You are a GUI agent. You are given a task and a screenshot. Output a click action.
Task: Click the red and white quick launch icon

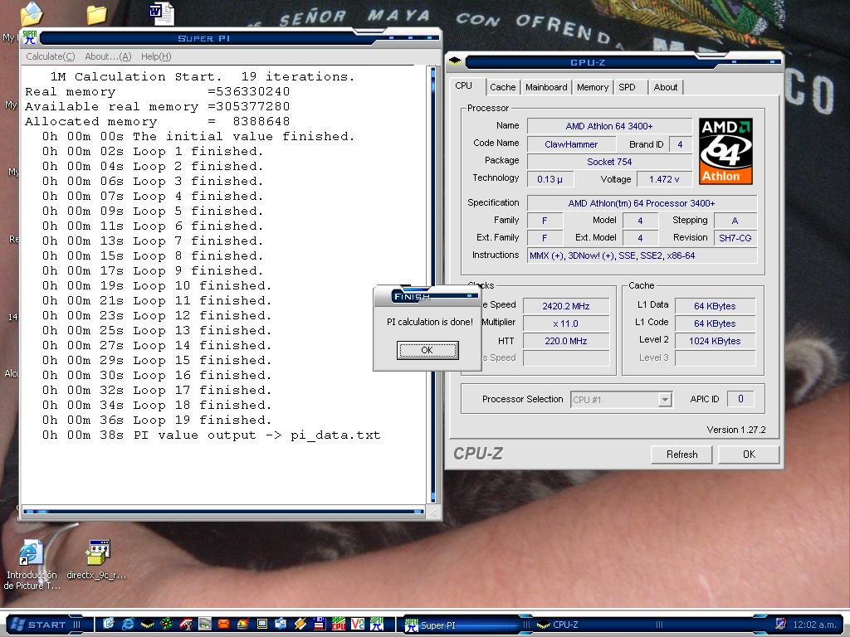pyautogui.click(x=185, y=624)
